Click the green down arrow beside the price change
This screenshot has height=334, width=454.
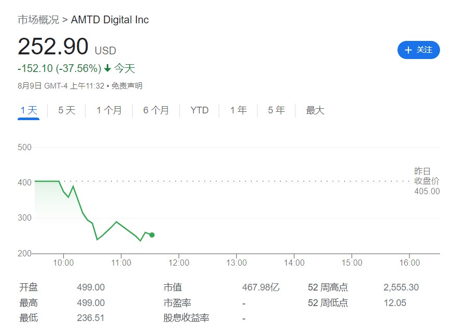point(108,68)
